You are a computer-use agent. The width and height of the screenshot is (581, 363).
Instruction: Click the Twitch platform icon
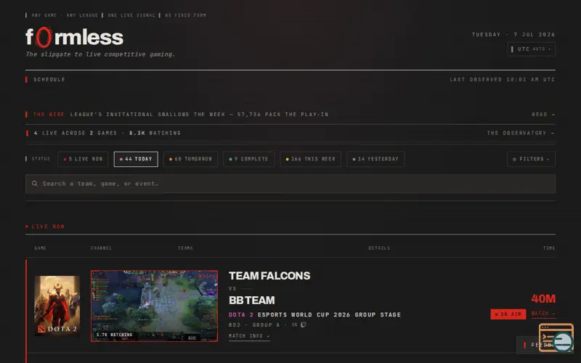point(304,325)
